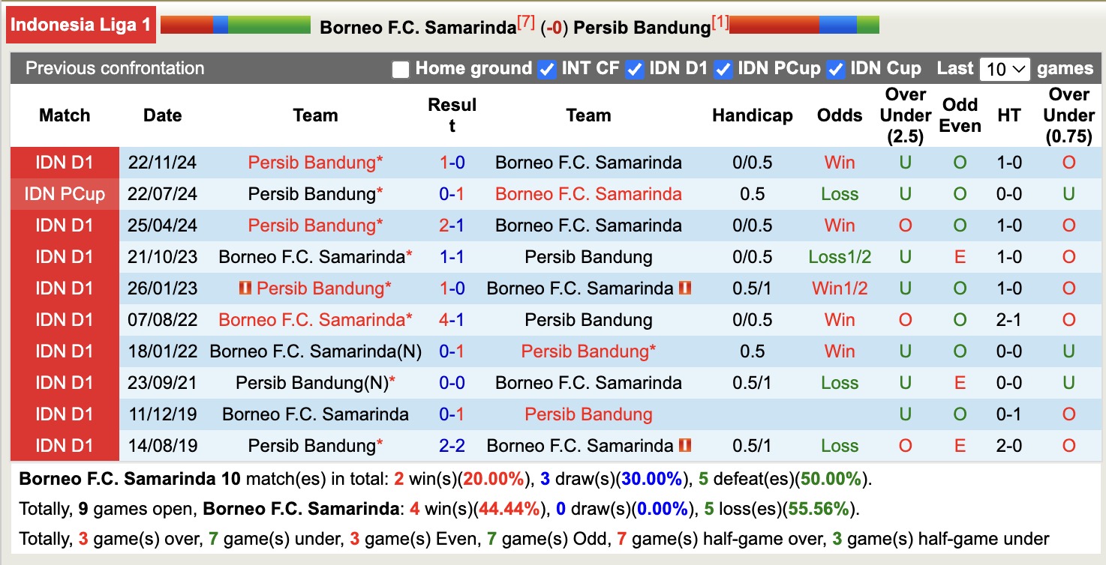
Task: Click the IDN D1 badge in the 11/12/19 row
Action: (65, 414)
